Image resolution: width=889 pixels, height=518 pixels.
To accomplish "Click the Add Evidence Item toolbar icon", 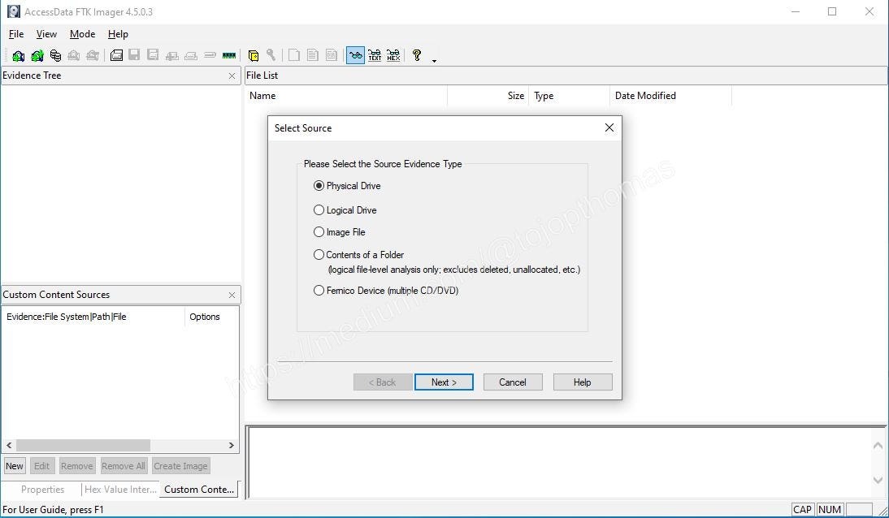I will tap(18, 55).
